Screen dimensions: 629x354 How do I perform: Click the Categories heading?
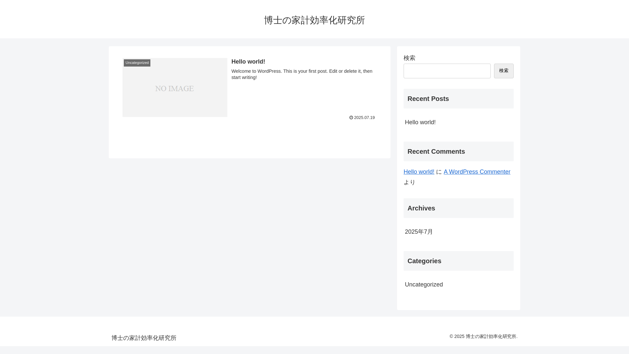click(x=458, y=261)
